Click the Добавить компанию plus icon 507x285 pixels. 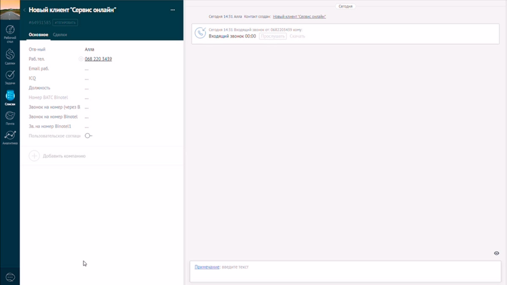click(x=34, y=156)
